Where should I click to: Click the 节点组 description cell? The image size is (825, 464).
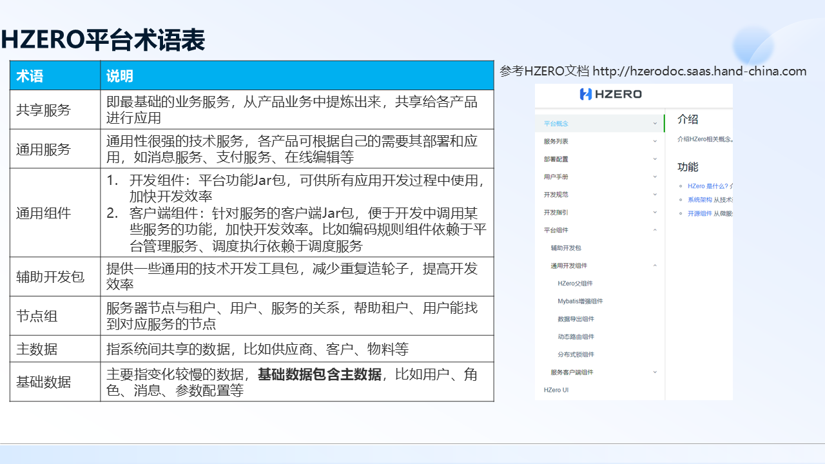297,316
